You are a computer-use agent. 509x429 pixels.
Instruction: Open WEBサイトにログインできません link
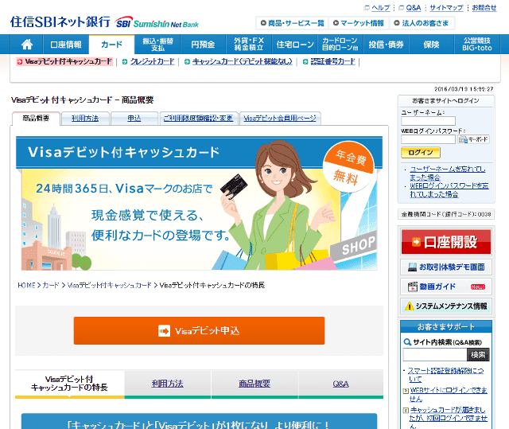[x=449, y=394]
